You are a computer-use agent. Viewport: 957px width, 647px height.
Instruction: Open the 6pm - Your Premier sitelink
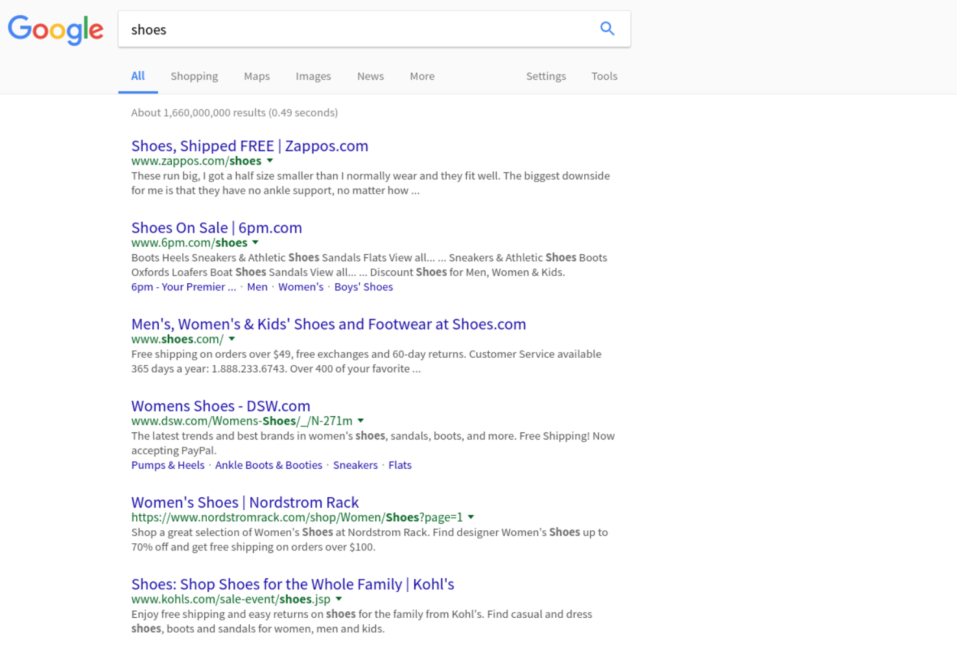click(x=183, y=287)
